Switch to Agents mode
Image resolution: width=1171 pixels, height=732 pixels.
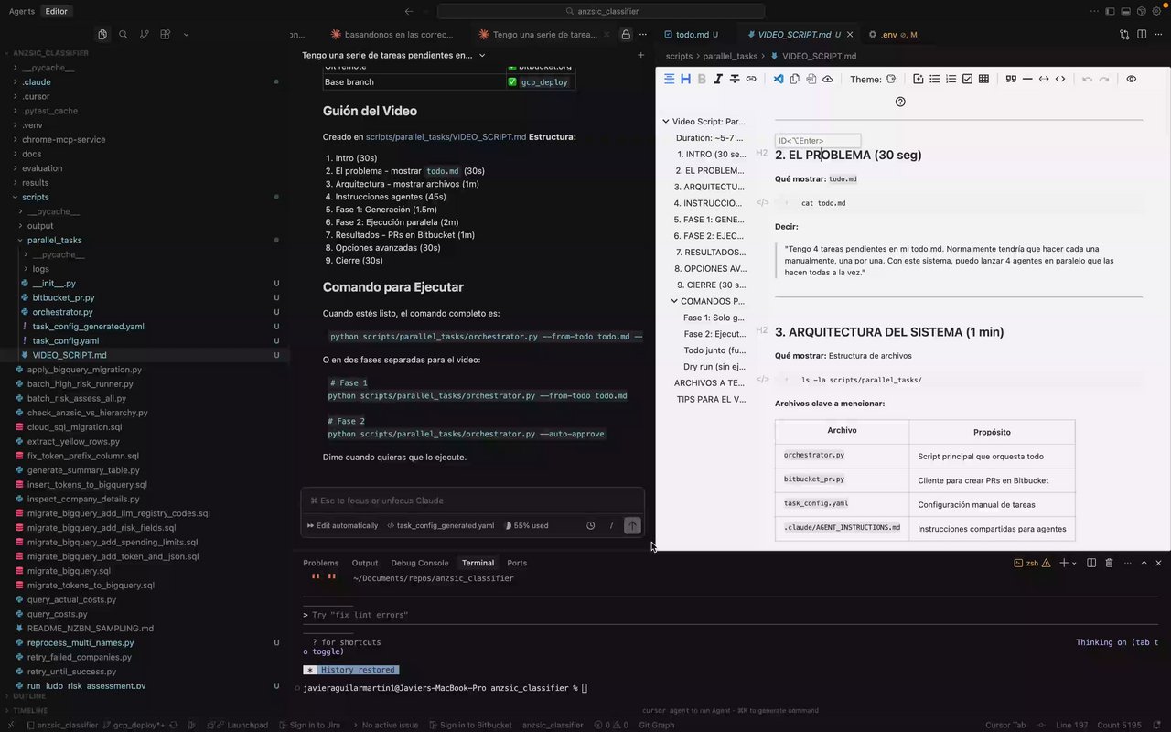click(x=21, y=12)
